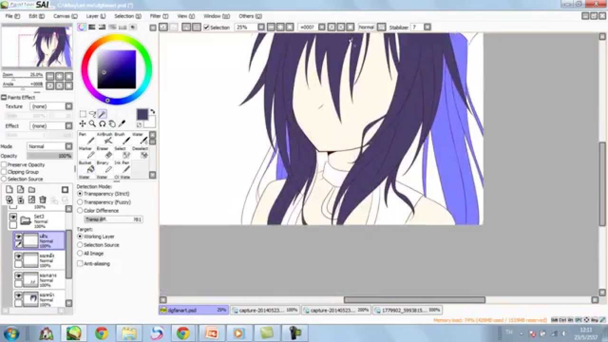Choose the lasso selection tool
608x342 pixels.
93,114
